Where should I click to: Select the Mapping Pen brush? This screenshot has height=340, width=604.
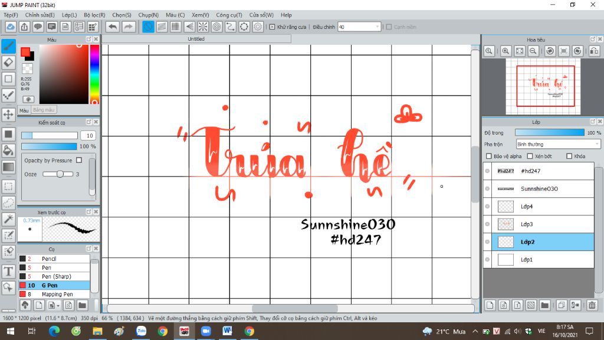54,294
